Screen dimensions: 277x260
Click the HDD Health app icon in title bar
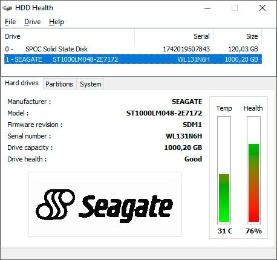pos(7,8)
